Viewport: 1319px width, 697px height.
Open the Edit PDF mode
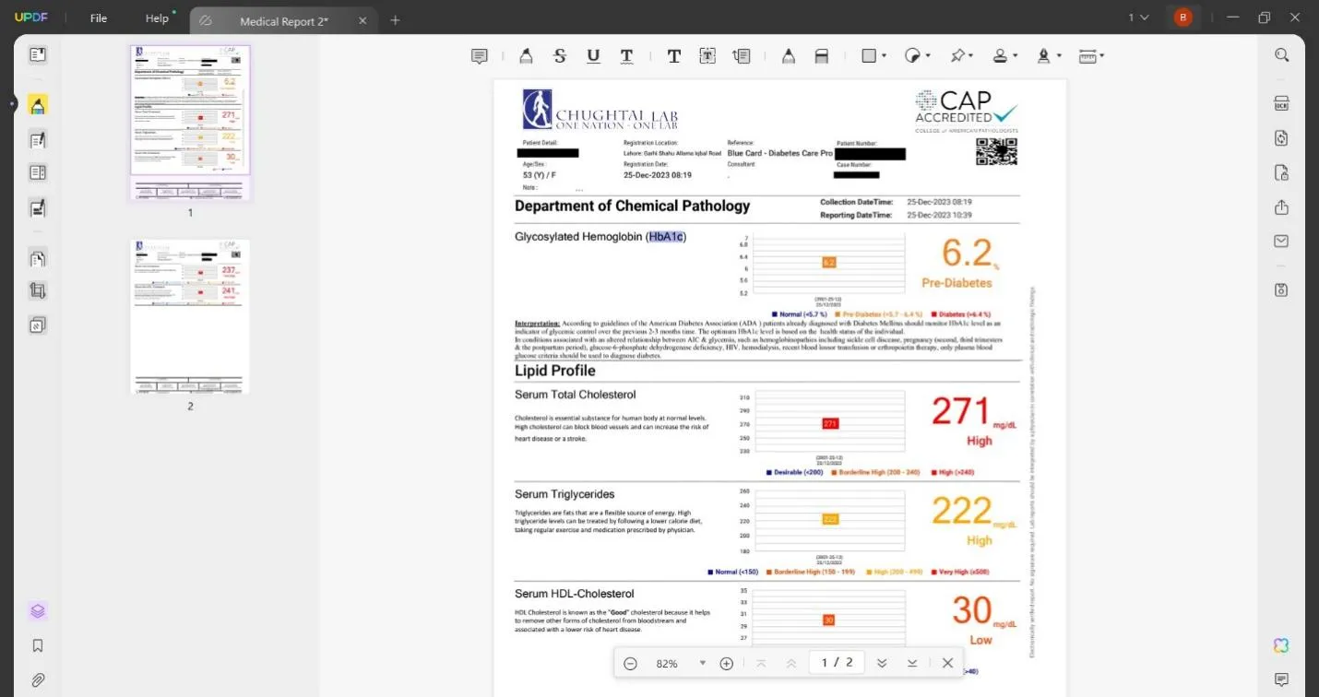pos(38,140)
